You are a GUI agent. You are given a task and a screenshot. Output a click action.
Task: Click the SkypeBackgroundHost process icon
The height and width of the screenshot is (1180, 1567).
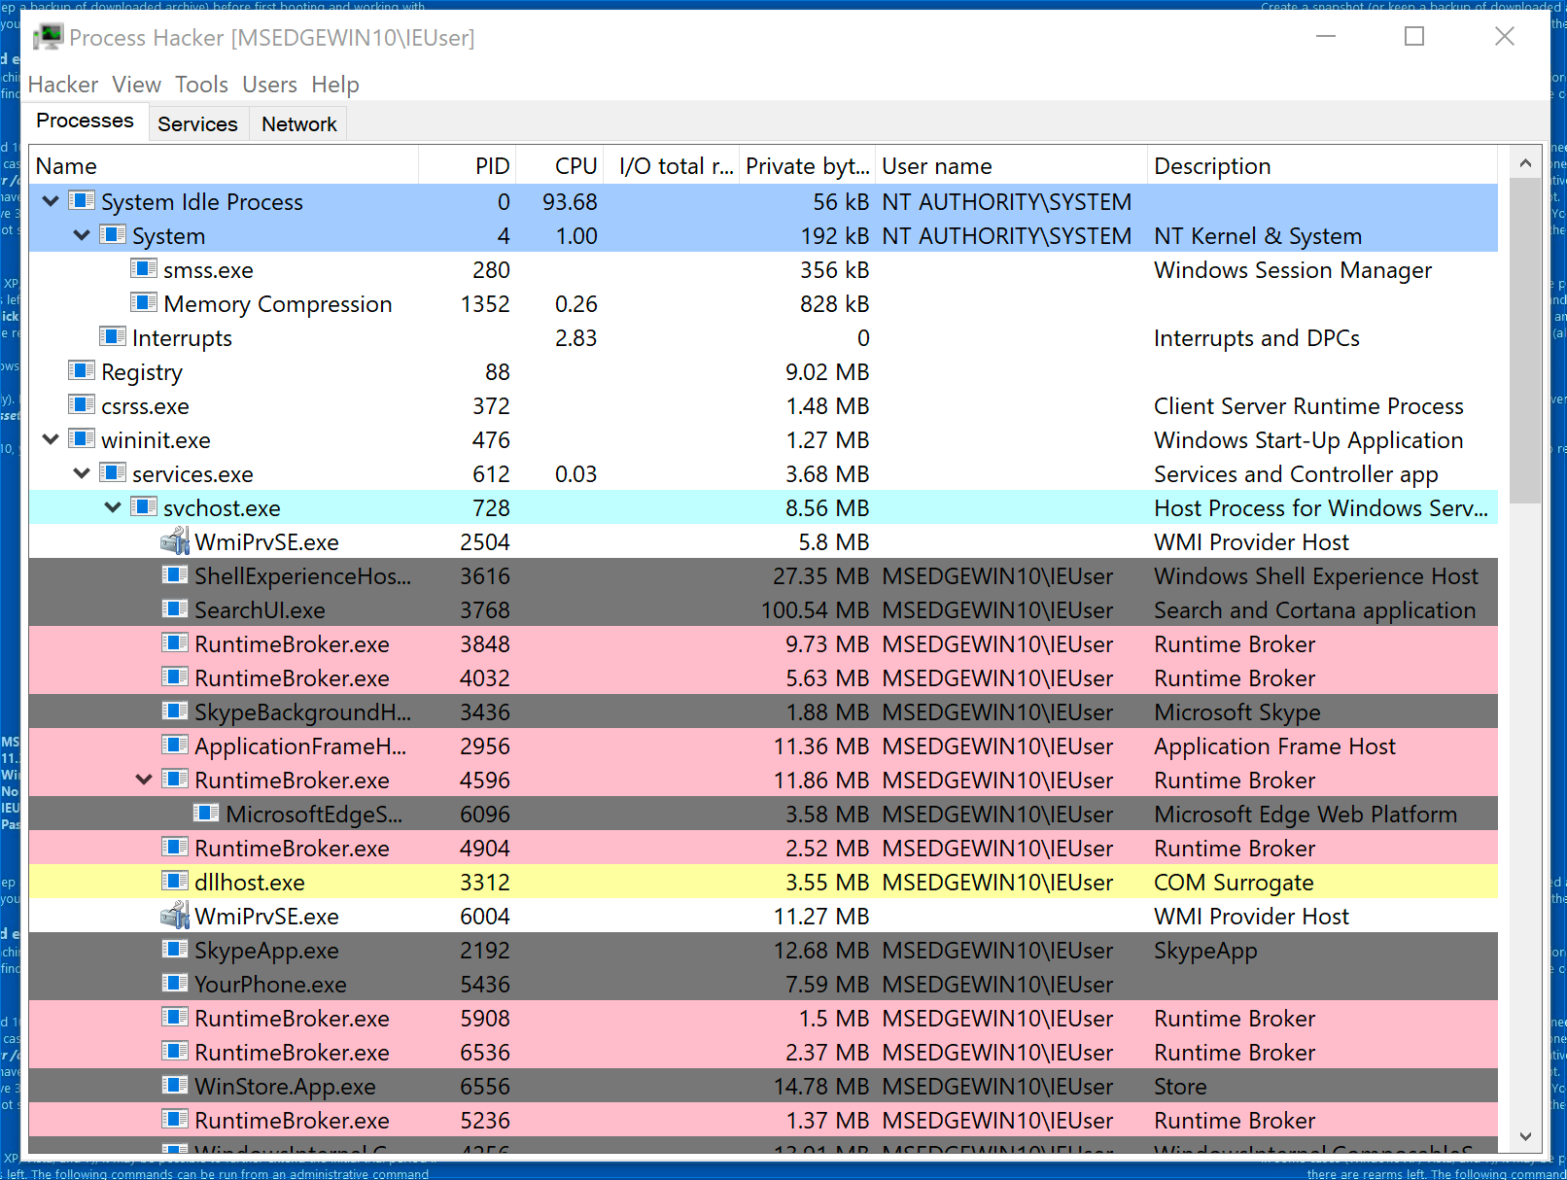pos(175,711)
